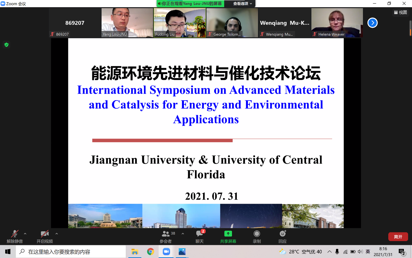Expand video options arrow beside camera
The width and height of the screenshot is (412, 258).
57,234
